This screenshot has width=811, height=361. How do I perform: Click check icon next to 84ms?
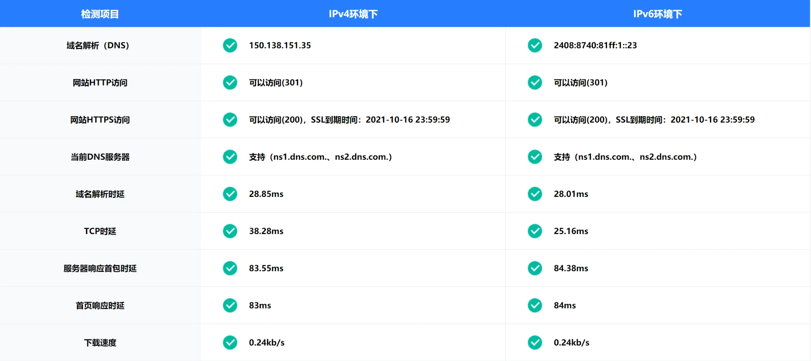pos(535,306)
